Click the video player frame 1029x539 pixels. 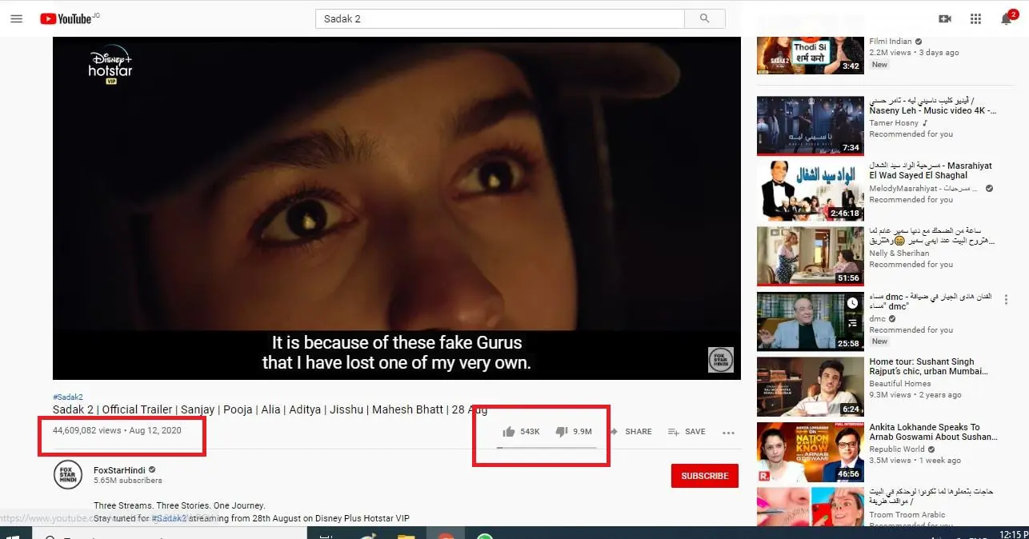click(x=397, y=208)
